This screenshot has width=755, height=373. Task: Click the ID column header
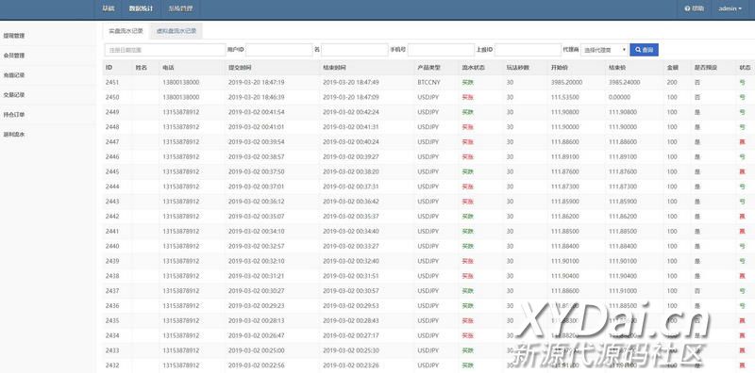pos(109,67)
